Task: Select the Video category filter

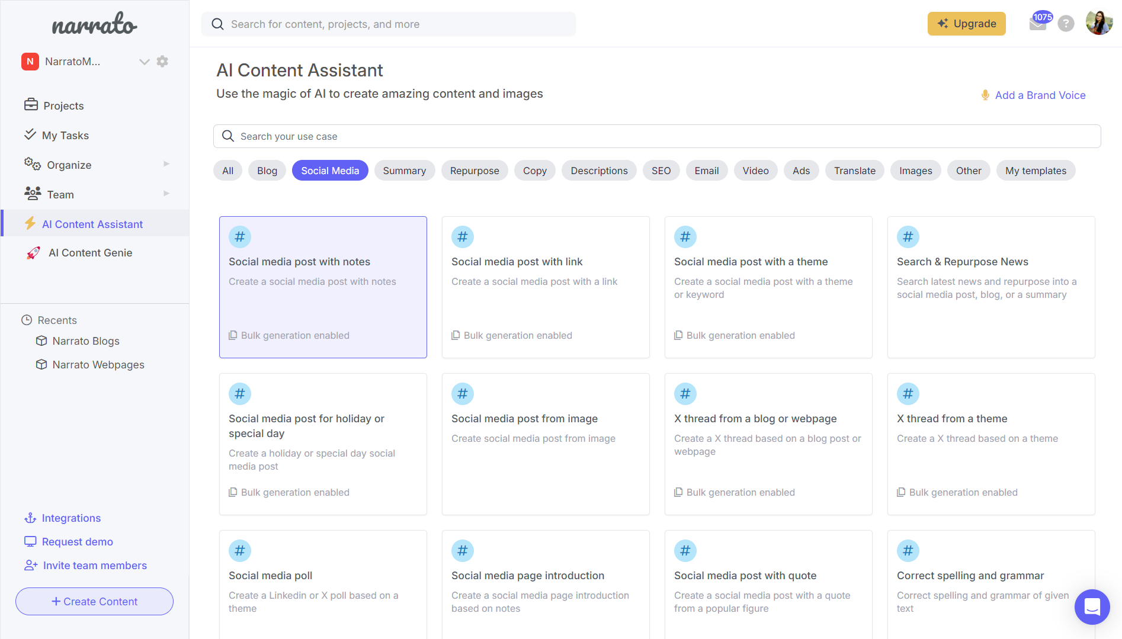Action: (756, 171)
